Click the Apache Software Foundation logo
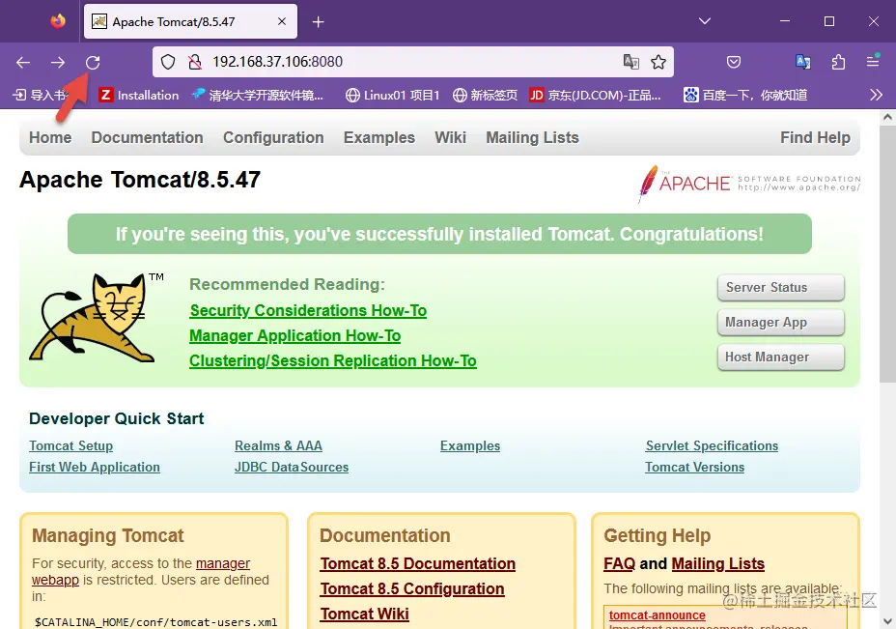This screenshot has width=896, height=629. click(749, 183)
